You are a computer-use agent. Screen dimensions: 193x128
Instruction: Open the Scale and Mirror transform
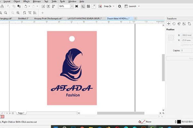pyautogui.click(x=179, y=24)
